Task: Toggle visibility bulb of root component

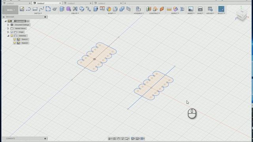Action: (x=9, y=21)
